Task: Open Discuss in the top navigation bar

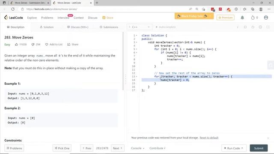Action: [92, 18]
